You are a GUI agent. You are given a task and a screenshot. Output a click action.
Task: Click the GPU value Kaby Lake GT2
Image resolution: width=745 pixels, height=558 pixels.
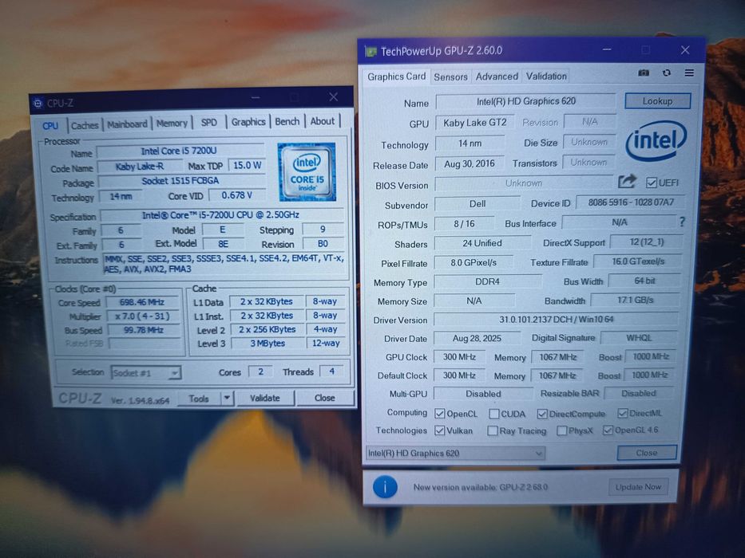[474, 123]
